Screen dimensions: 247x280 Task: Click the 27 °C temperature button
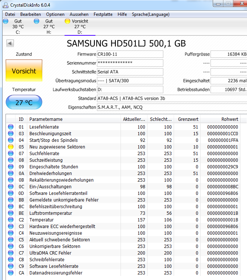coord(24,102)
